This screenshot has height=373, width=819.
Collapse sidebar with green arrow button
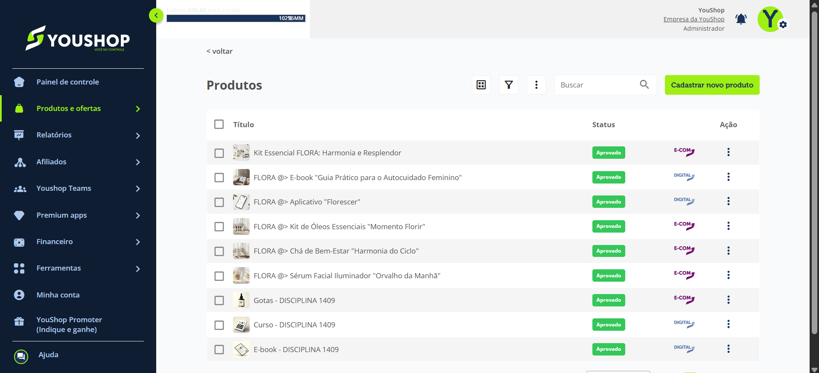156,15
